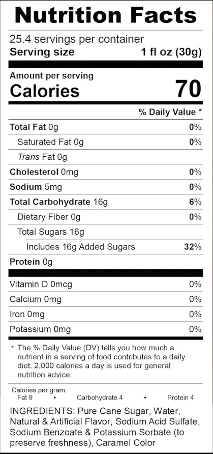213x454 pixels.
Task: Click the INGREDIENTS list text
Action: pyautogui.click(x=105, y=427)
